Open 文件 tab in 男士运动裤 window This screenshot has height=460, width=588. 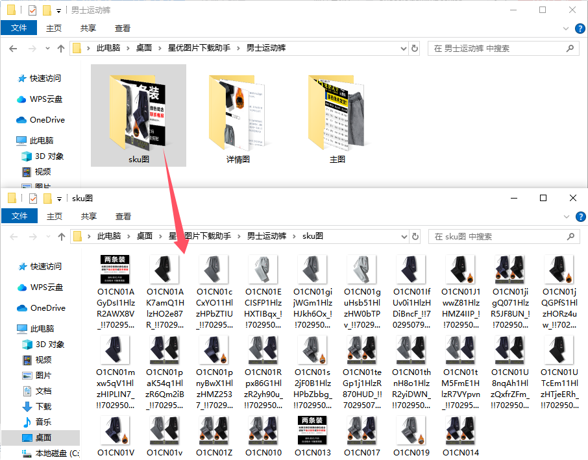coord(19,28)
